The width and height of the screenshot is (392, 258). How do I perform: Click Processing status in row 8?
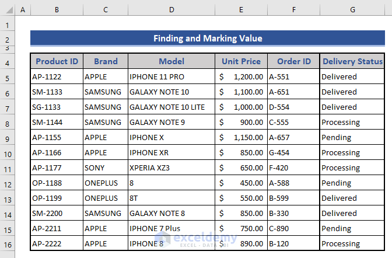352,122
